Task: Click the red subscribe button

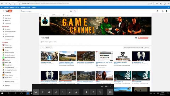Action: point(143,38)
